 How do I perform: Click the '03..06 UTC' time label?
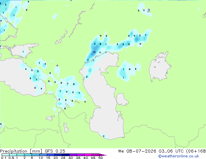(171, 151)
